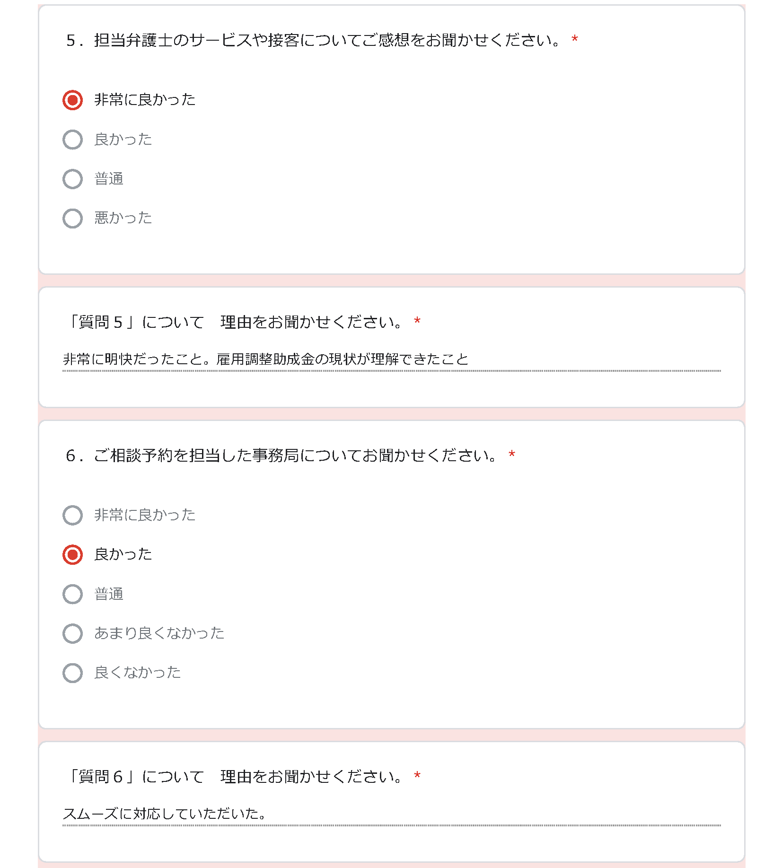The image size is (782, 868).
Task: Select 普通 radio for lawyer service question
Action: (x=72, y=179)
